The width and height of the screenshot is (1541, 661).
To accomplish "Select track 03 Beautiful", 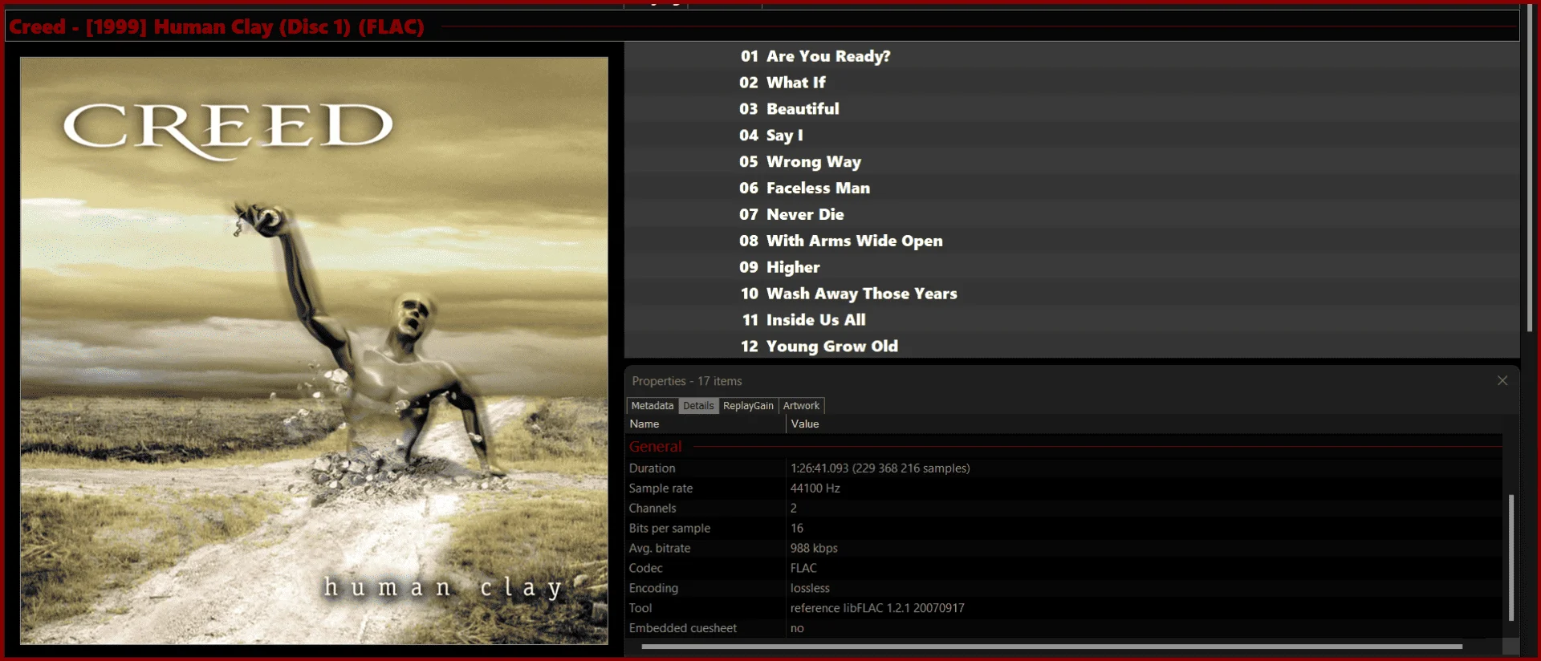I will tap(1072, 109).
